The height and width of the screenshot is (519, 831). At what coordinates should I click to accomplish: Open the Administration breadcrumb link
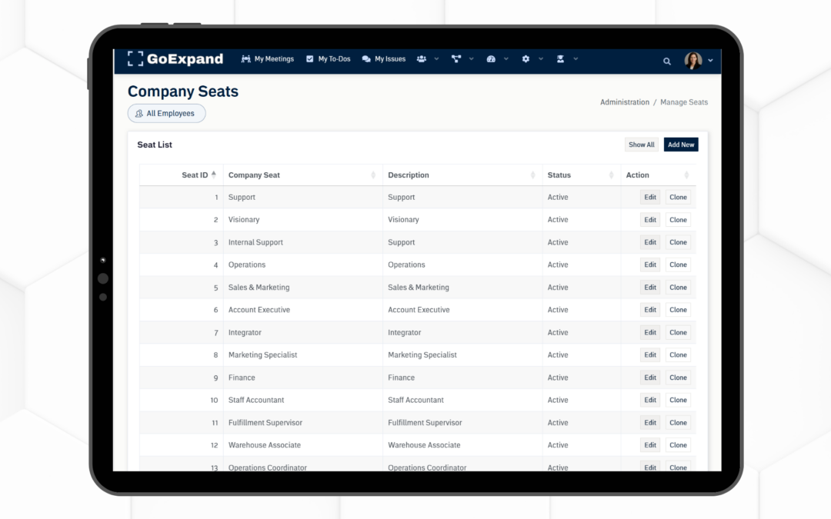click(624, 101)
